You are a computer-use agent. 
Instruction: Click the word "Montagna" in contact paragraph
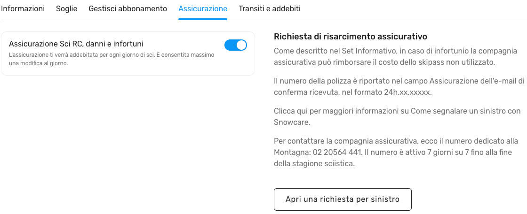[290, 153]
